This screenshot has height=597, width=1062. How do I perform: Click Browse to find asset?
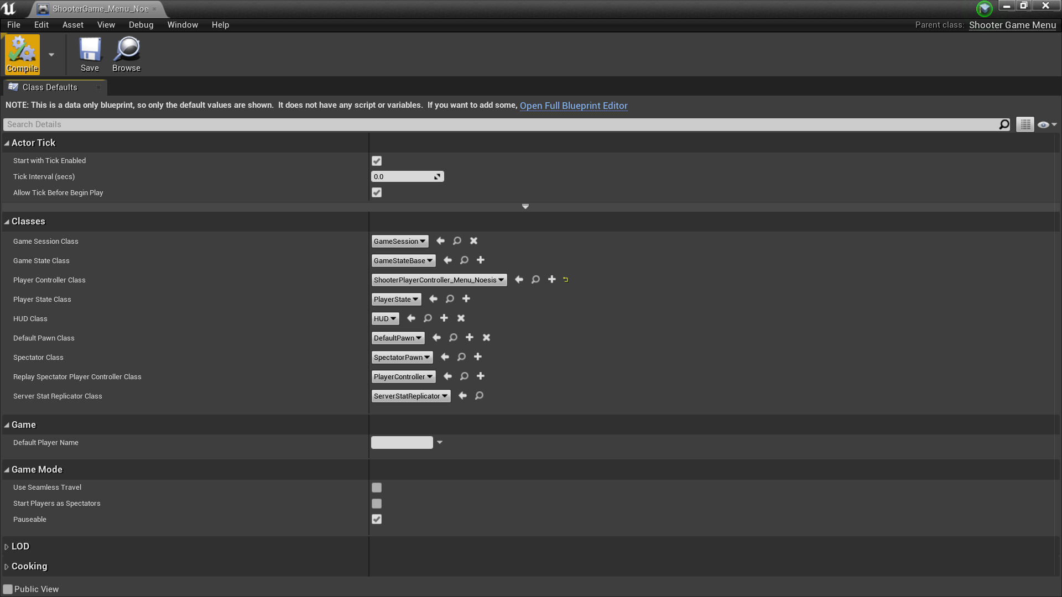(126, 54)
